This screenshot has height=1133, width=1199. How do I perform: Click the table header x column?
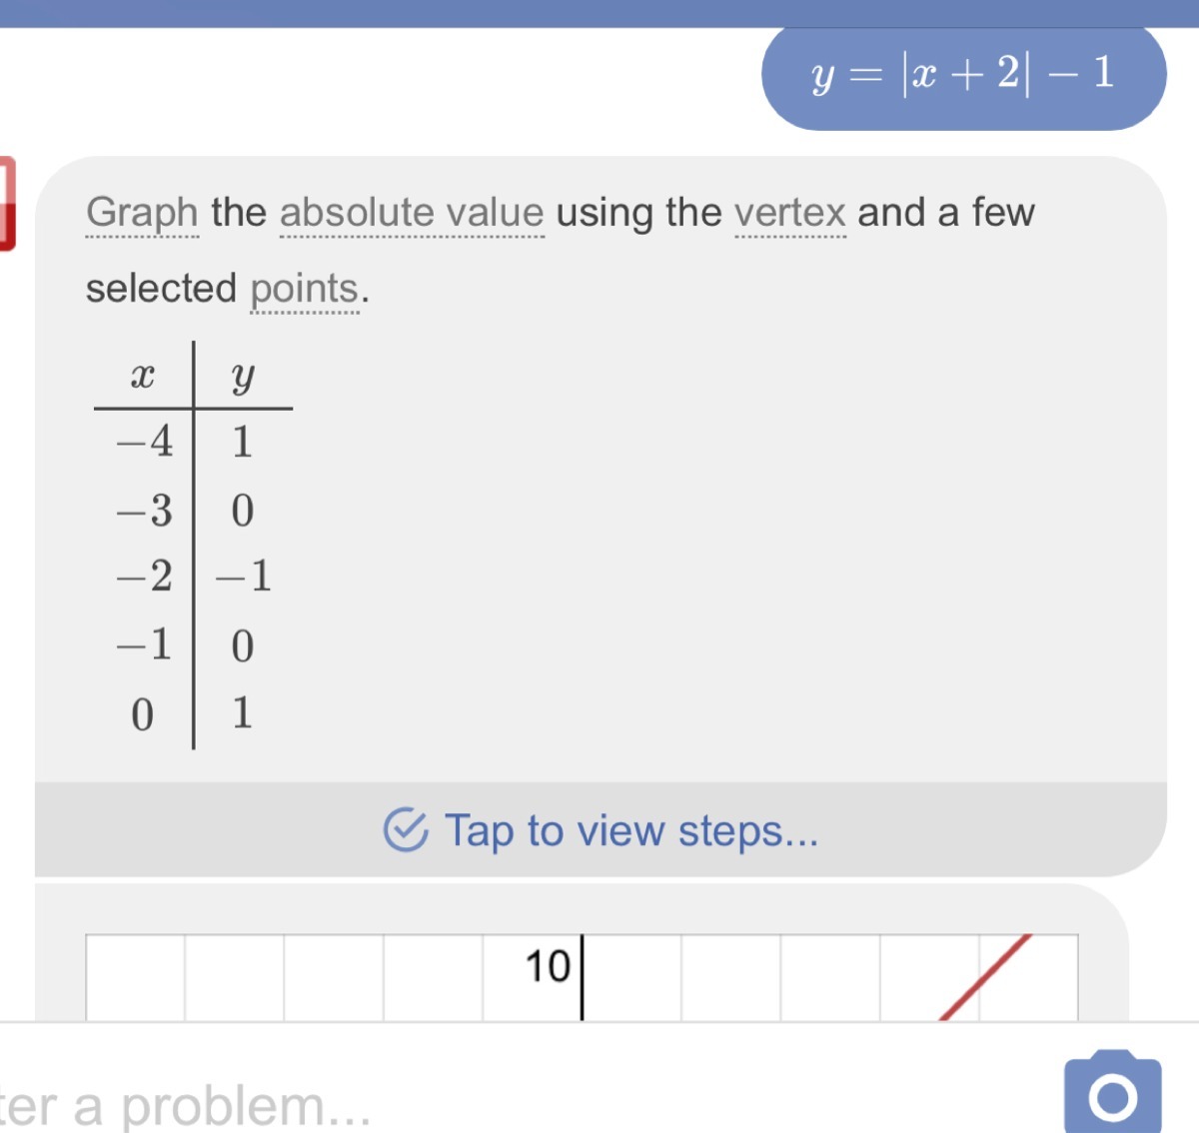pyautogui.click(x=143, y=377)
